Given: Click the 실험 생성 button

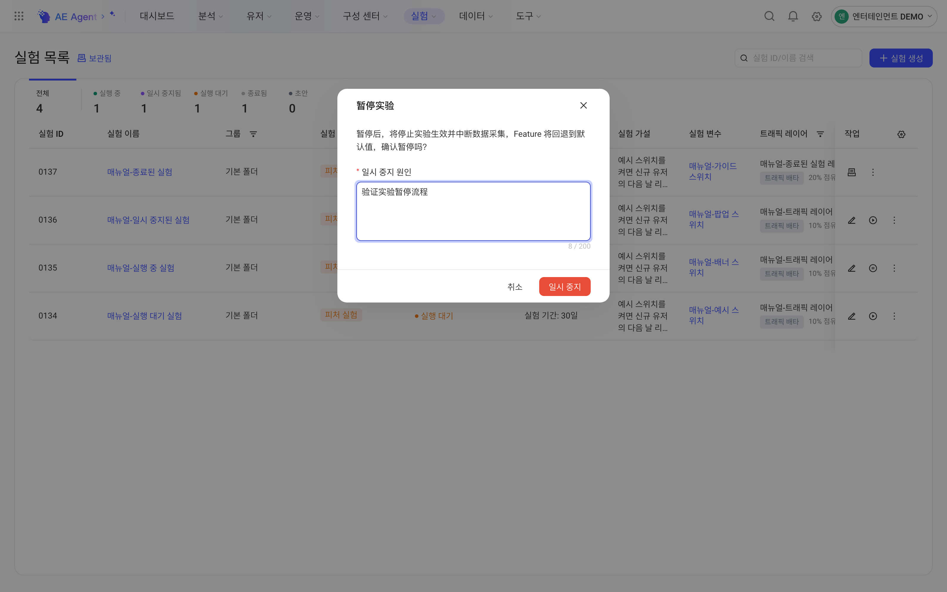Looking at the screenshot, I should click(x=901, y=58).
